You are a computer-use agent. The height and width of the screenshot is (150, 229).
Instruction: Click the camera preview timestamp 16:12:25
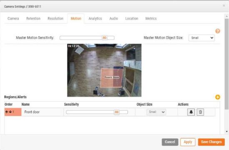(x=74, y=46)
